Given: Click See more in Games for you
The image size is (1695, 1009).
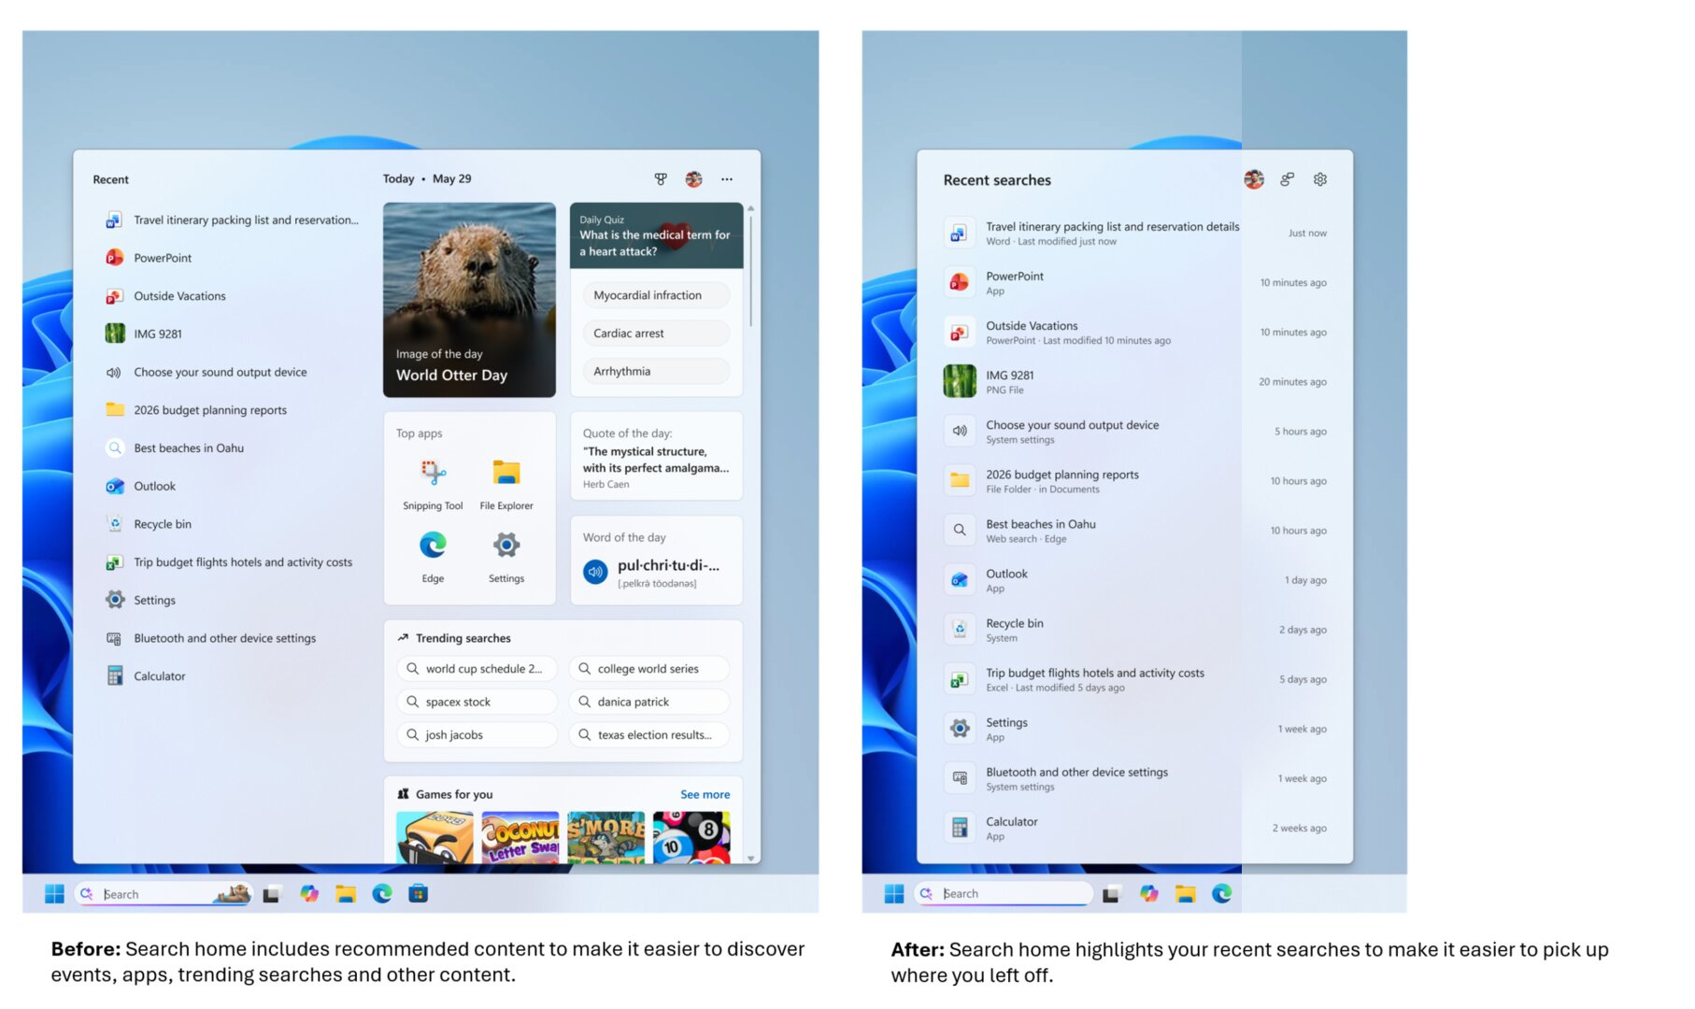Looking at the screenshot, I should click(x=705, y=794).
